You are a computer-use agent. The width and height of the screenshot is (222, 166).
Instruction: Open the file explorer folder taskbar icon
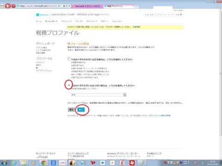24,163
